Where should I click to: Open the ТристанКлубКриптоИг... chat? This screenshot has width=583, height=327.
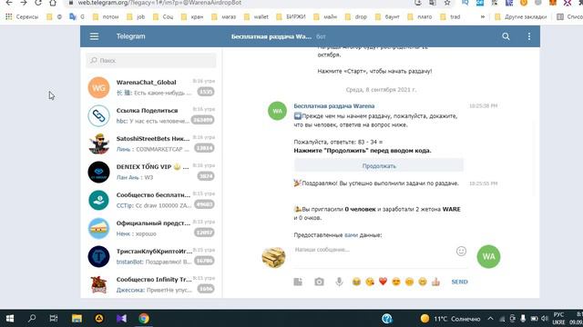click(x=151, y=256)
